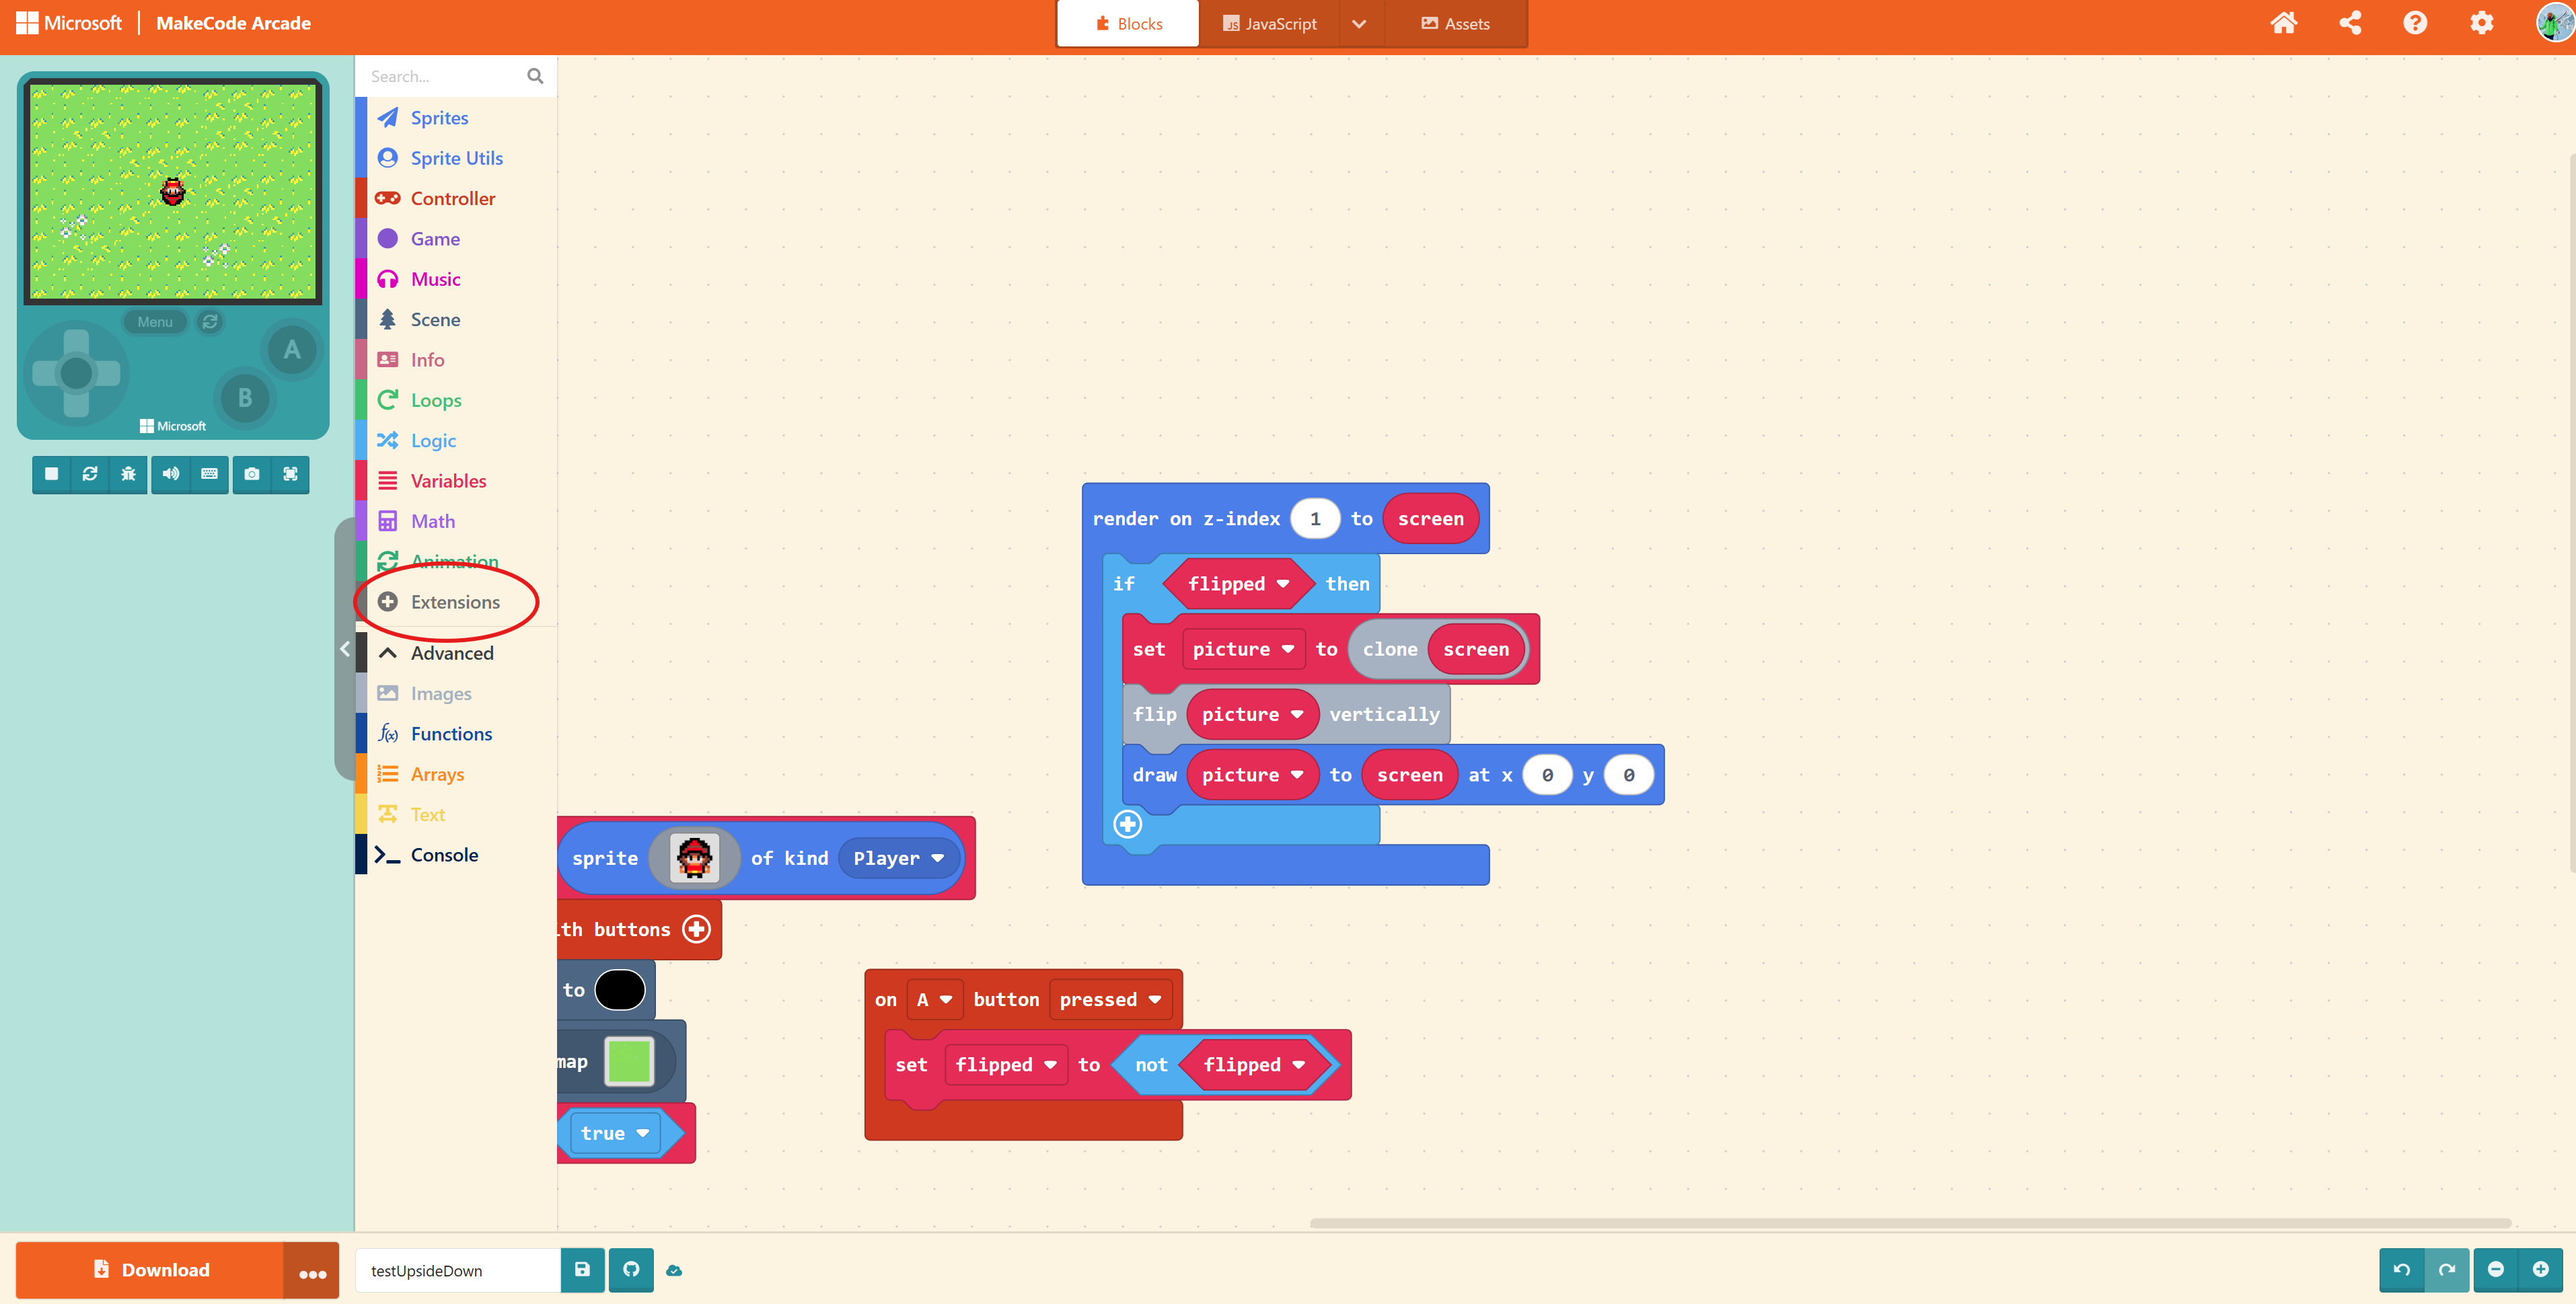Click the Home icon
Image resolution: width=2576 pixels, height=1304 pixels.
2283,23
